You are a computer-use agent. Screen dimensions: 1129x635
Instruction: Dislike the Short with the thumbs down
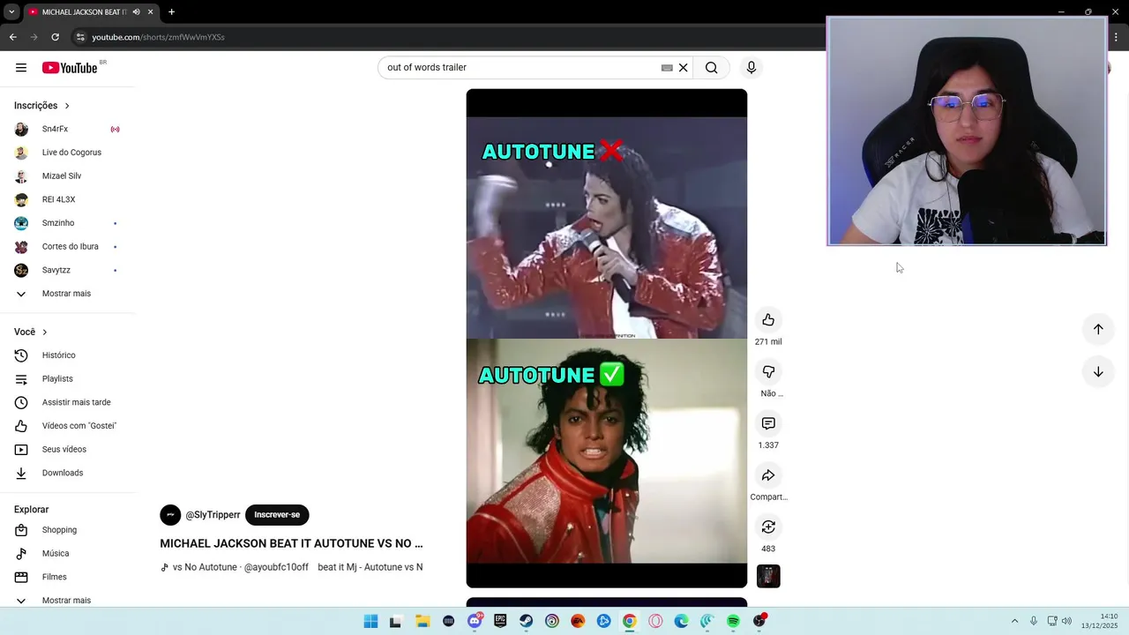click(768, 372)
